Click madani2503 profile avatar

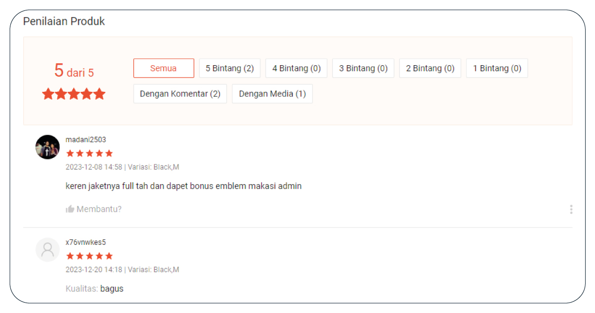tap(47, 147)
